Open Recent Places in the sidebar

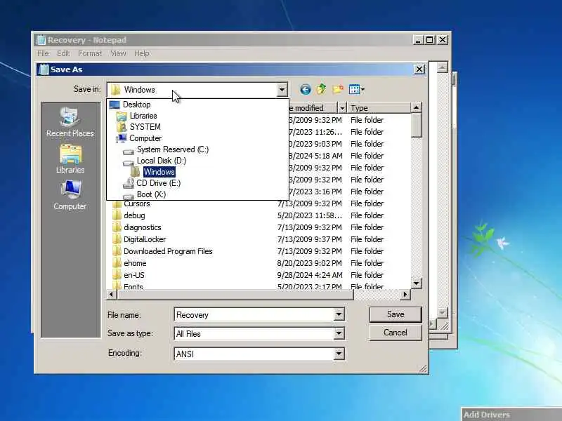tap(70, 121)
